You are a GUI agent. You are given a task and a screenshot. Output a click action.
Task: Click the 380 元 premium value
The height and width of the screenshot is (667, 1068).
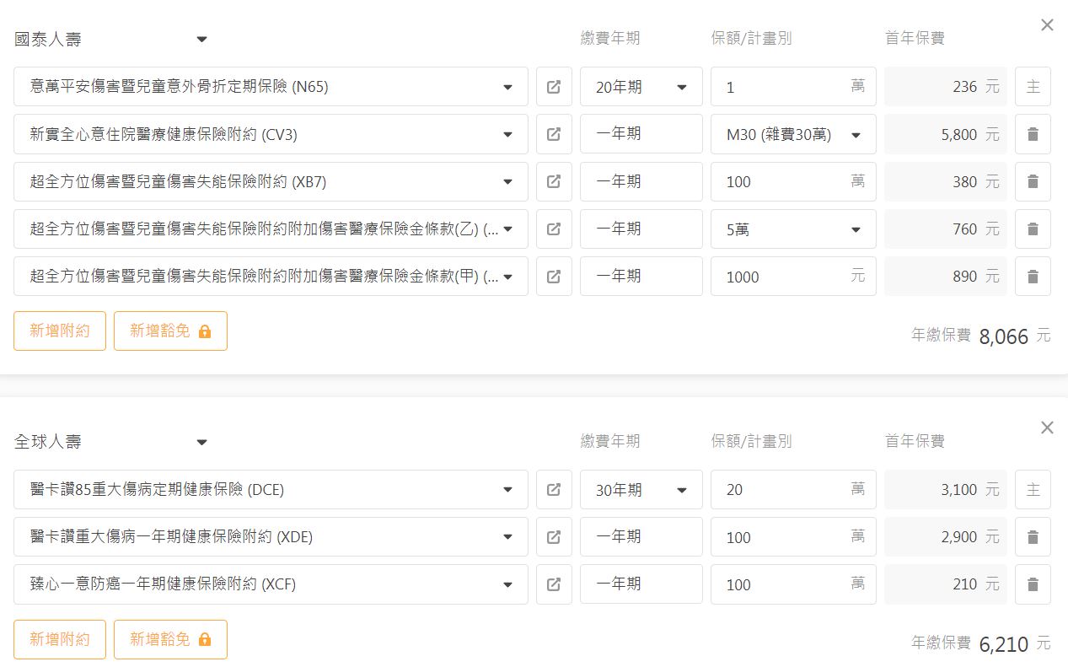click(x=946, y=181)
